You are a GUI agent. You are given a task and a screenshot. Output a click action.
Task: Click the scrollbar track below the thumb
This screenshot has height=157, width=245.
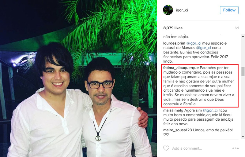click(x=243, y=105)
